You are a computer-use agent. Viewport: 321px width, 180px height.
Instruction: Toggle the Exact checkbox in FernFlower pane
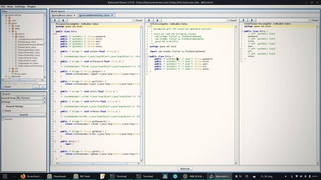tap(310, 20)
